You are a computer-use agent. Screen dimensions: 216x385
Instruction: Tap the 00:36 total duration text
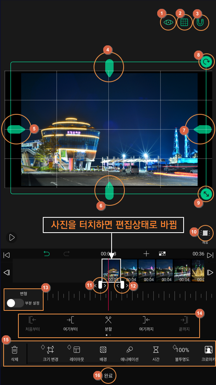198,253
